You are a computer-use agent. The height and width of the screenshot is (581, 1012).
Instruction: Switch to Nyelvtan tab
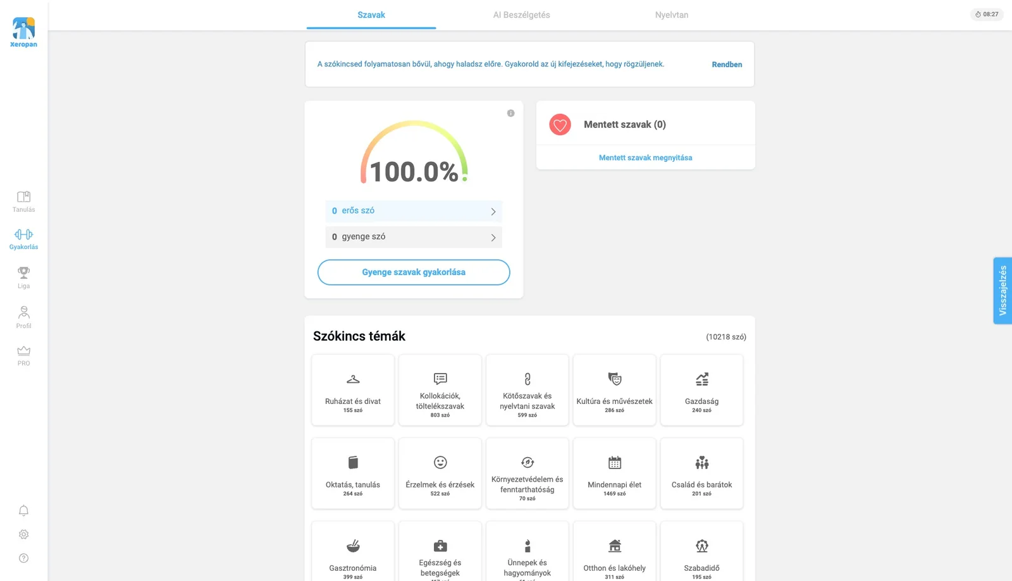(672, 15)
